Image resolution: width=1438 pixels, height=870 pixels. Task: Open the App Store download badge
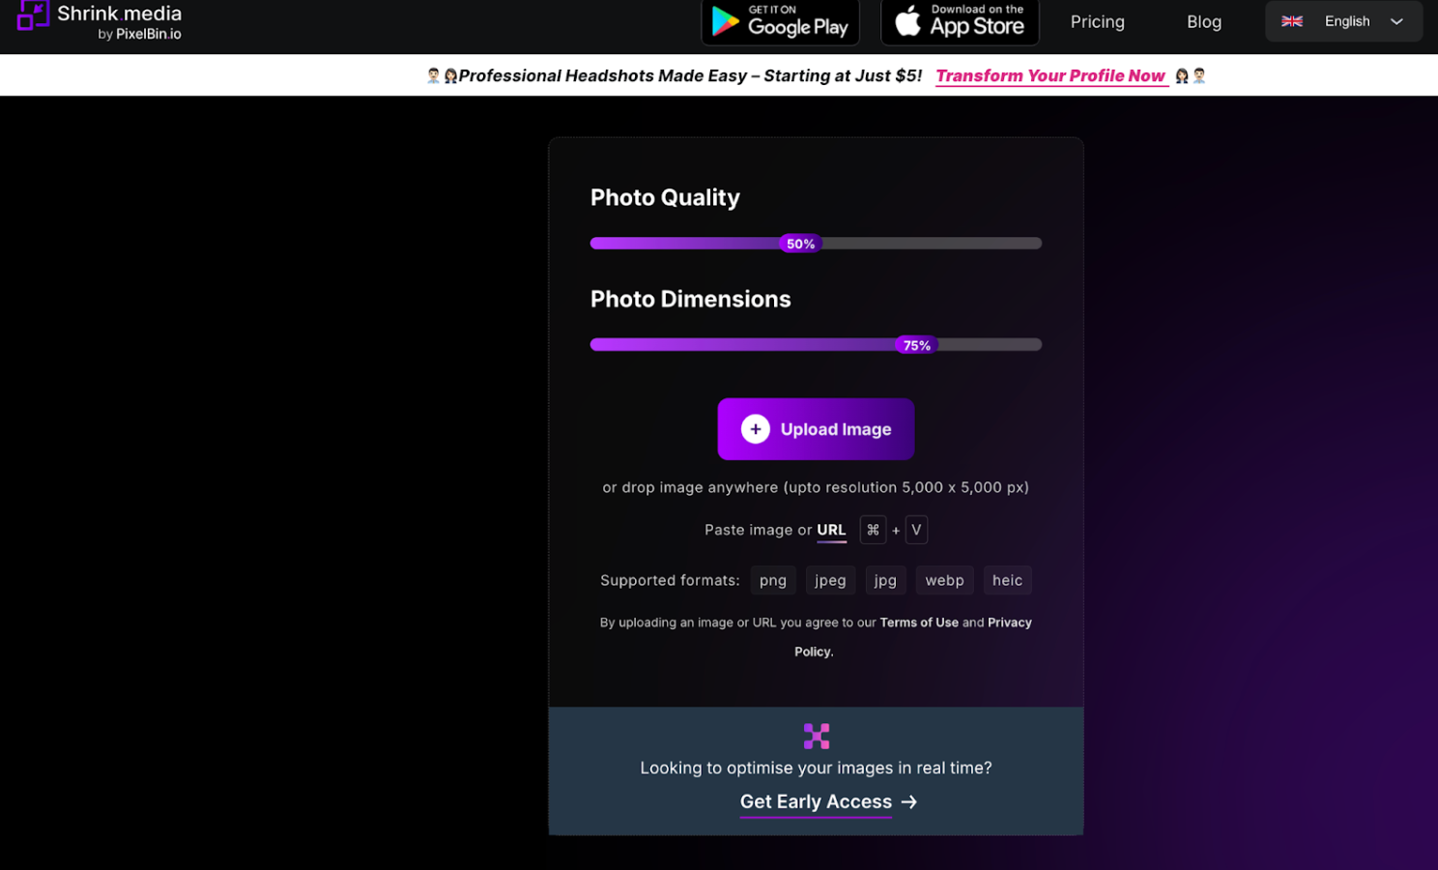(960, 21)
